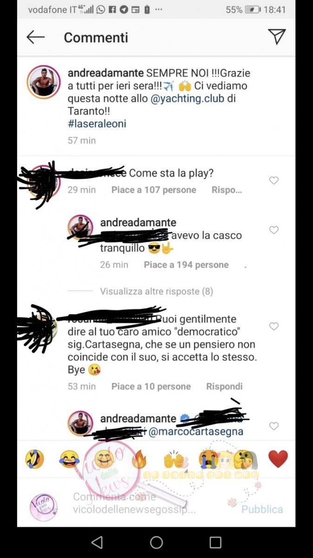
Task: Tap the back arrow in the Commenti header
Action: click(x=35, y=37)
